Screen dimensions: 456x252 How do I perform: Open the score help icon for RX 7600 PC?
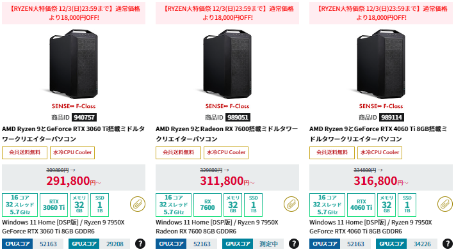tap(294, 244)
